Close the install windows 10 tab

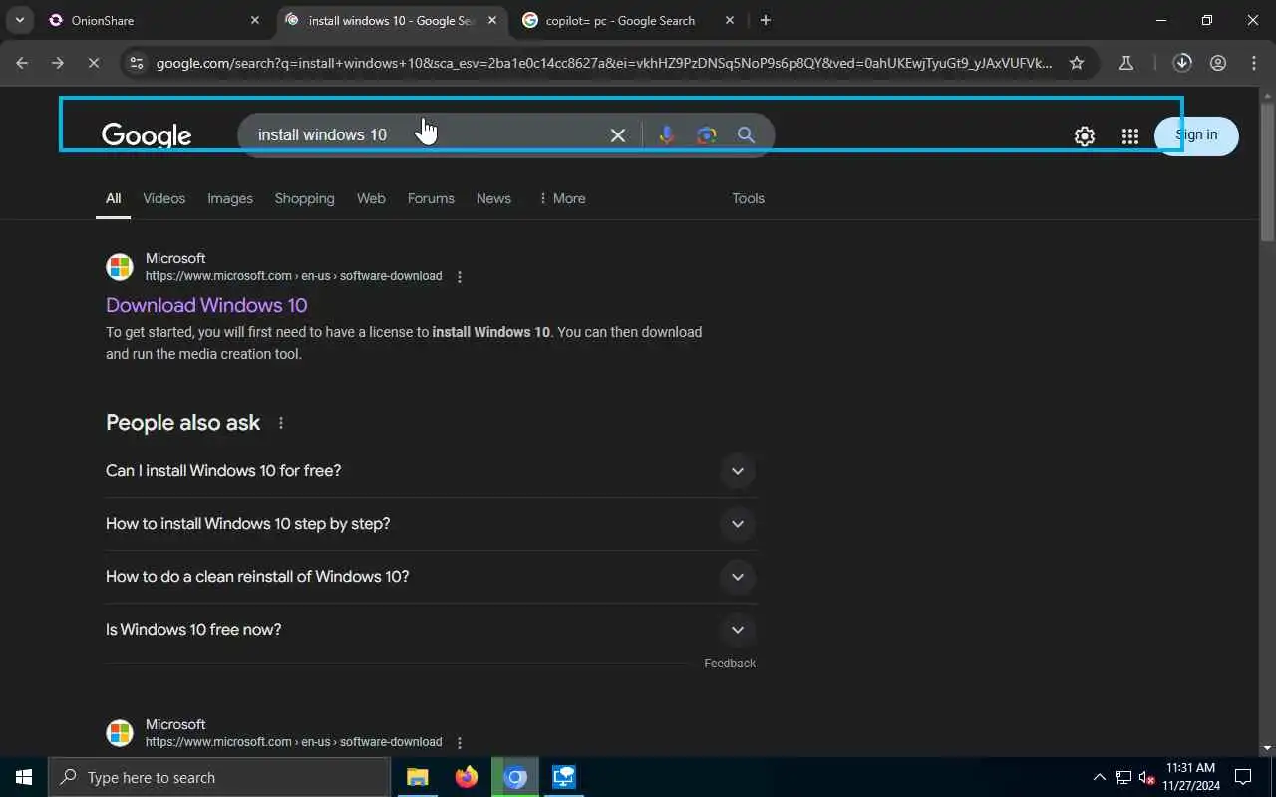pos(492,20)
